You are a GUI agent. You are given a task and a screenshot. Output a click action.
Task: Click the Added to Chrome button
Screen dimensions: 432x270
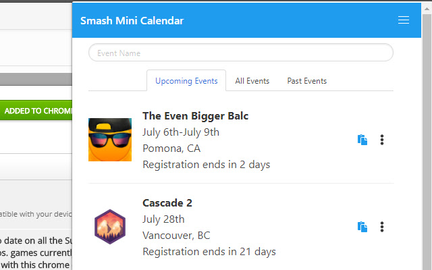point(36,110)
